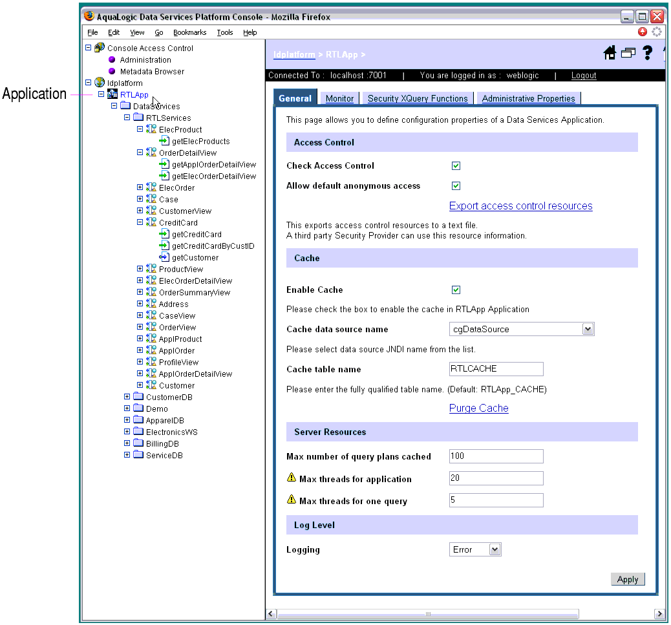This screenshot has width=671, height=625.
Task: Open the Tools menu
Action: (x=225, y=32)
